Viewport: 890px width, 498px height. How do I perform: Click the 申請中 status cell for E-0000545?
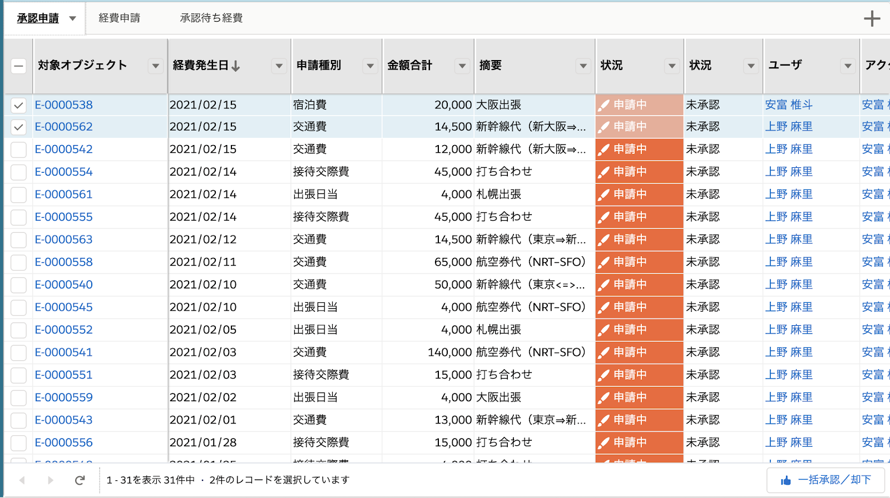click(x=639, y=307)
